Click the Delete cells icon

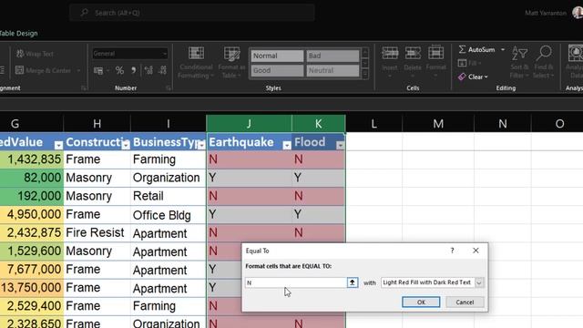(x=413, y=53)
